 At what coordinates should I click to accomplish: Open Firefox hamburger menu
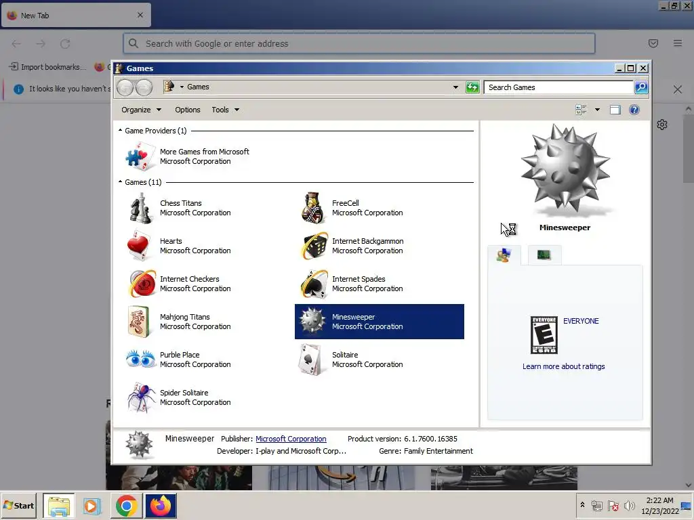(678, 43)
